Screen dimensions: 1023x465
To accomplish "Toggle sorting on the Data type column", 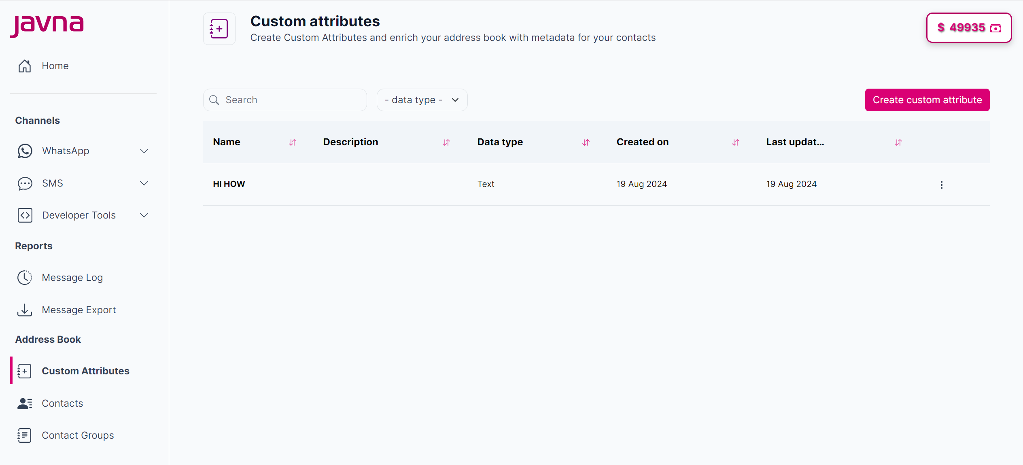I will [586, 142].
